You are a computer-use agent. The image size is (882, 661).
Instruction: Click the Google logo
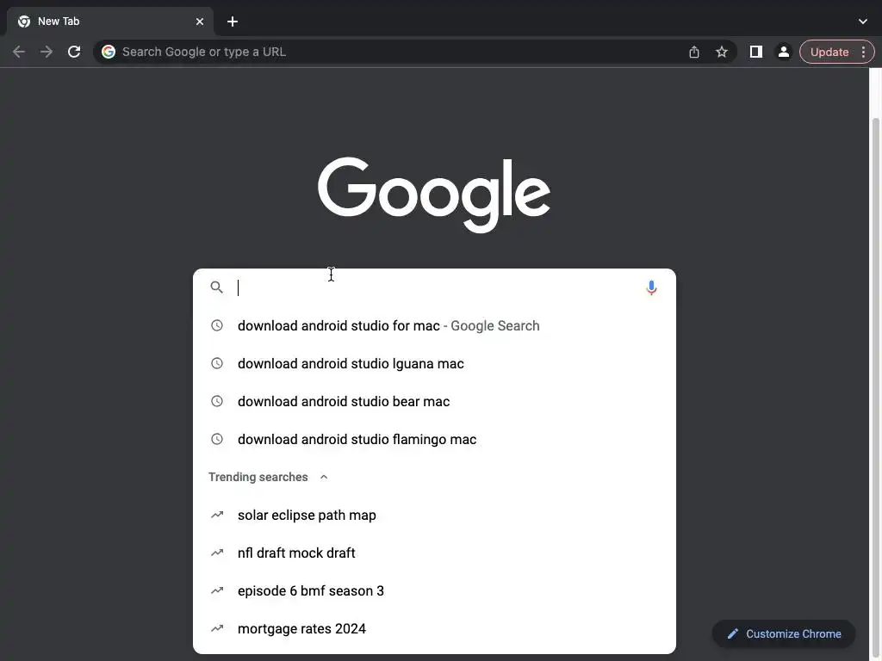point(434,194)
